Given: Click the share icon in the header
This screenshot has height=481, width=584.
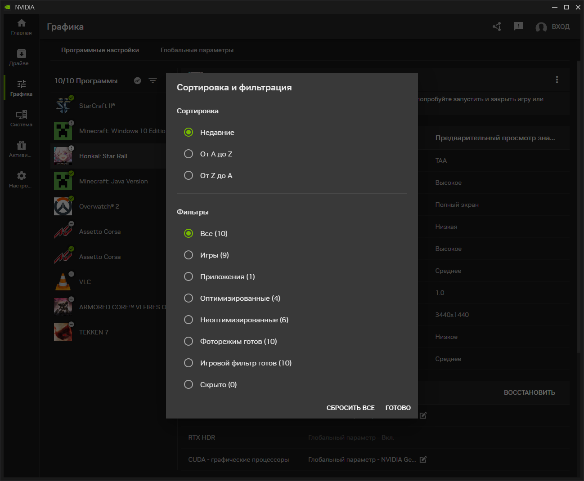Looking at the screenshot, I should [497, 27].
